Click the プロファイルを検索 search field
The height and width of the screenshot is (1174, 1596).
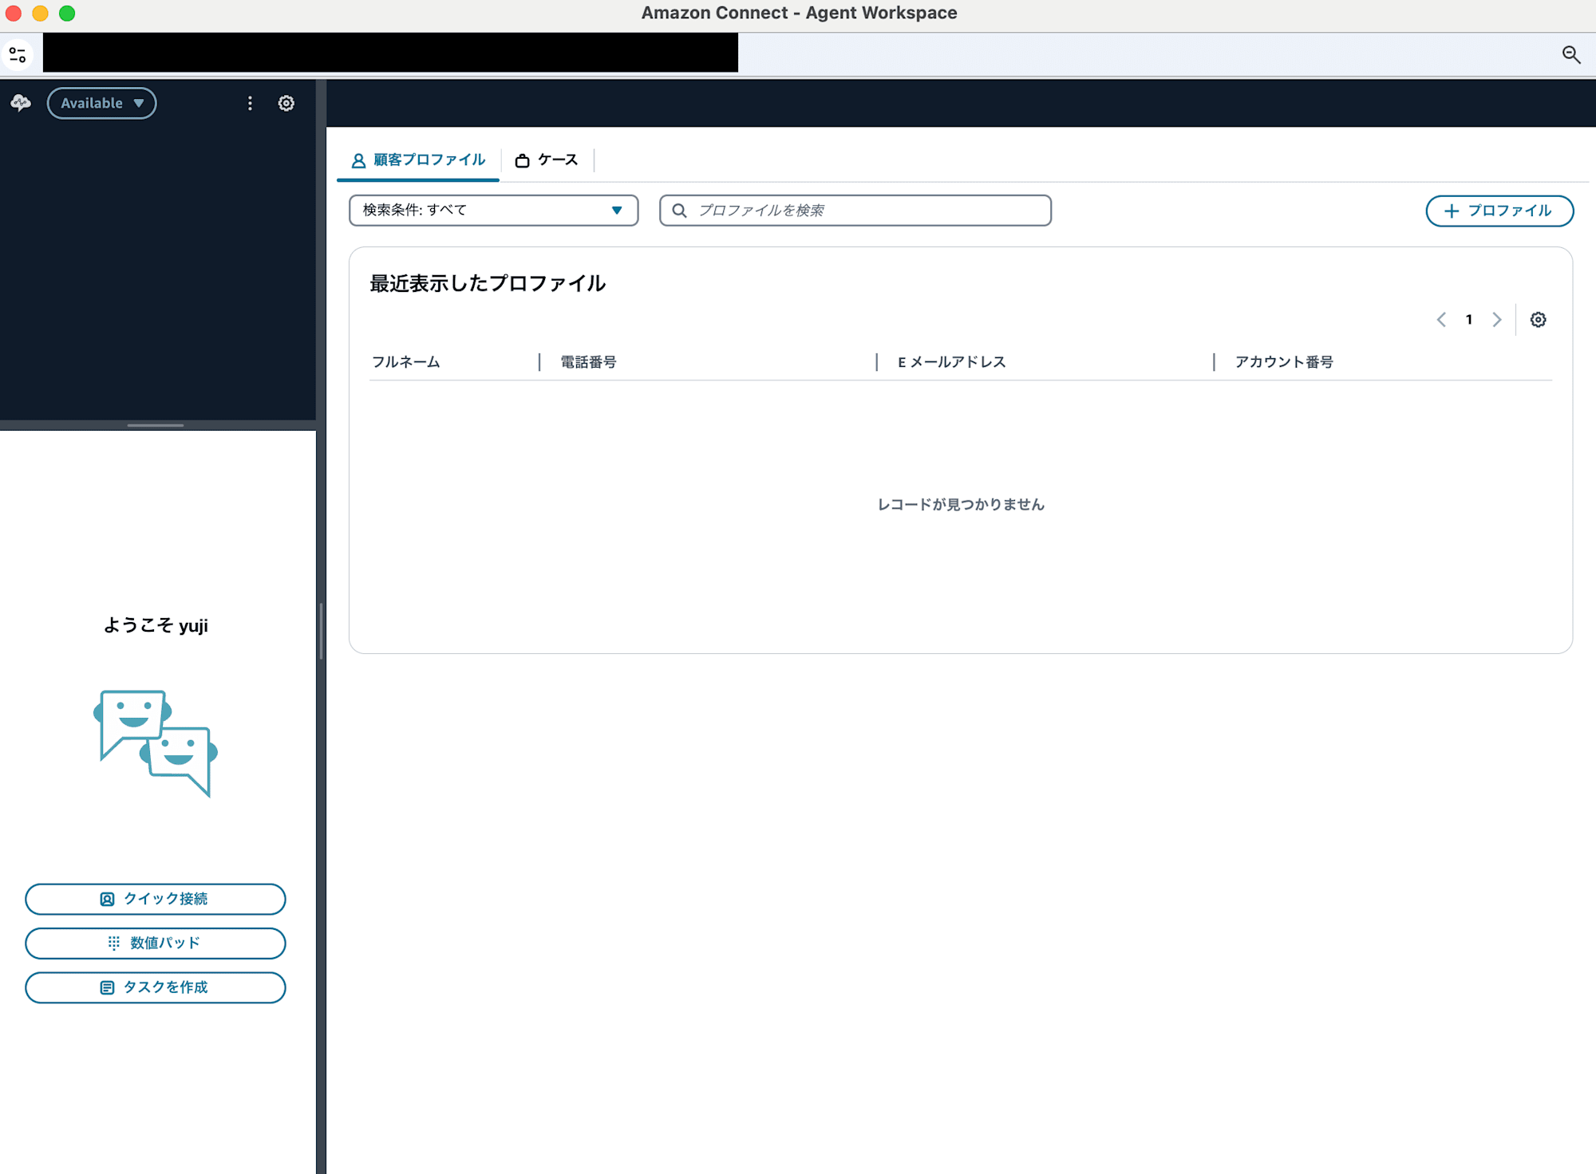(855, 209)
